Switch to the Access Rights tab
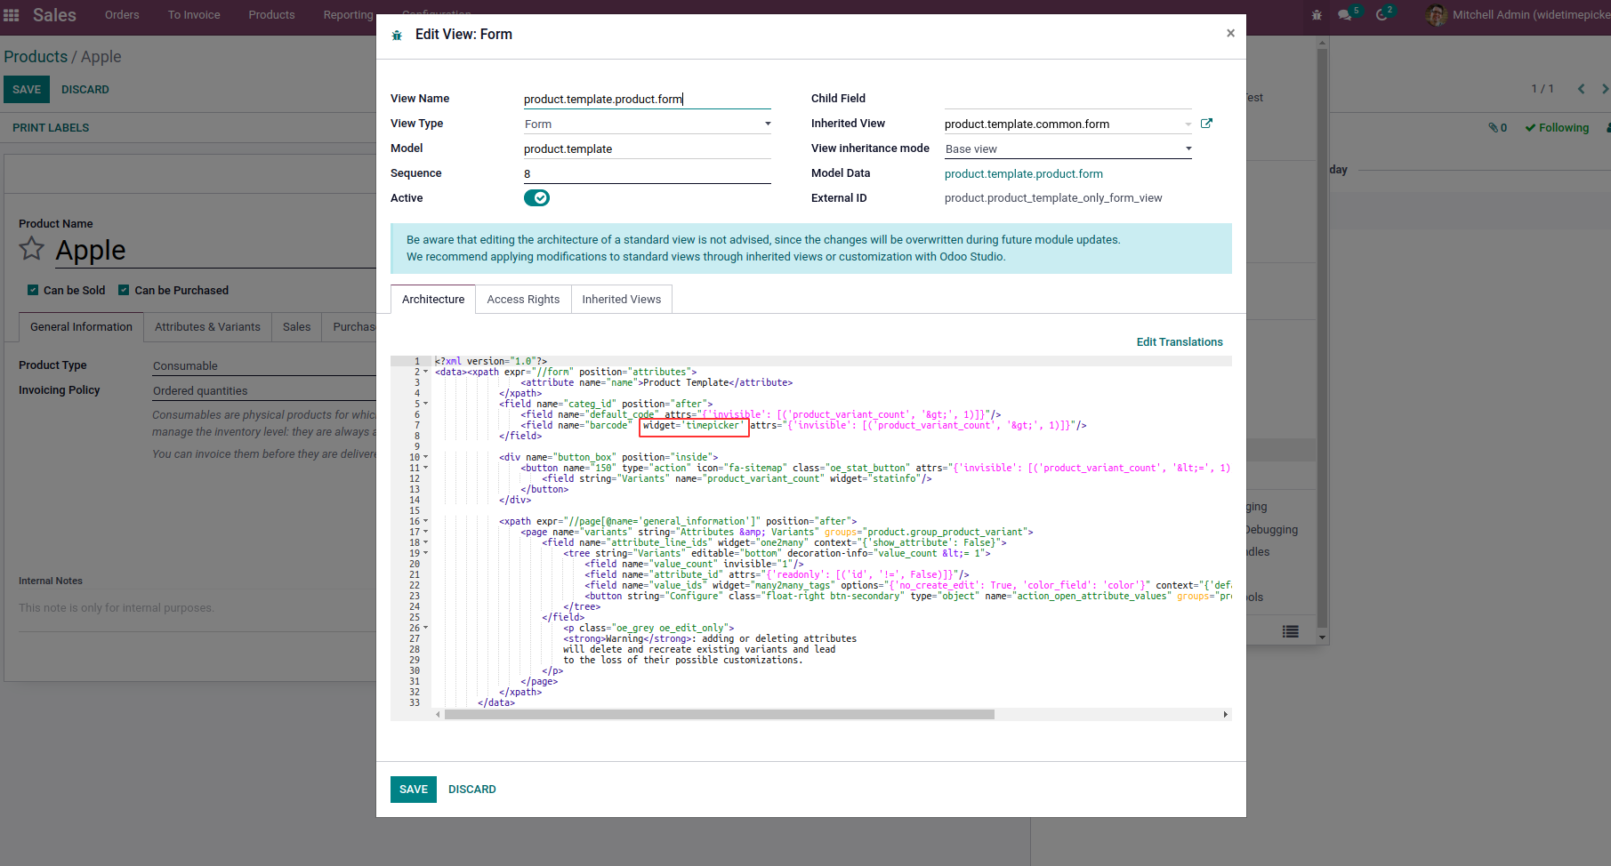The image size is (1611, 866). tap(523, 300)
